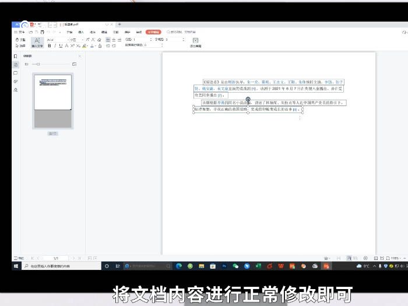408x306 pixels.
Task: Apply the font color letter A
Action: pyautogui.click(x=92, y=46)
